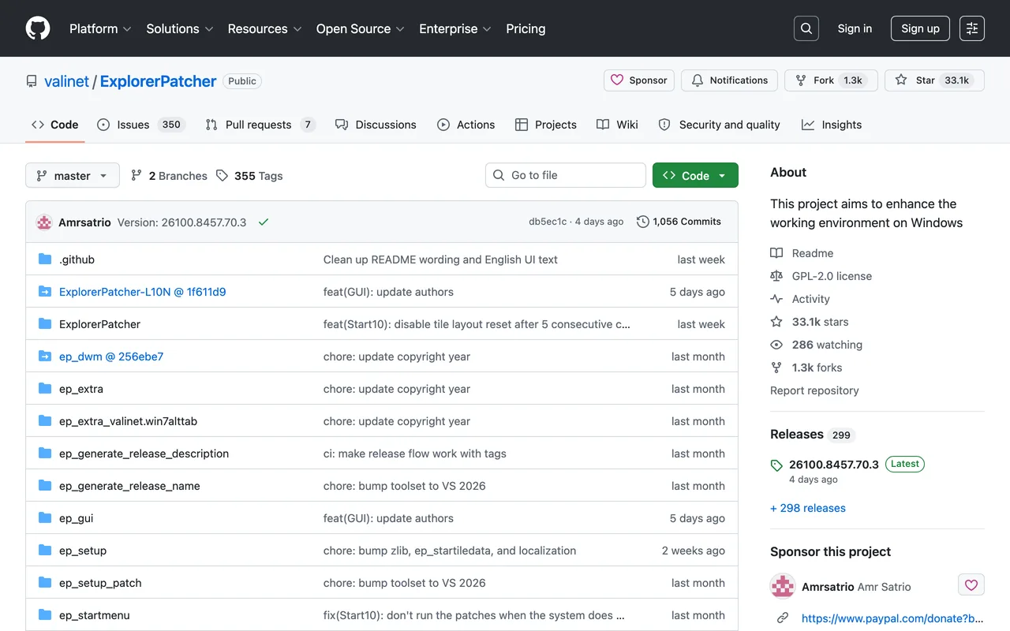This screenshot has width=1010, height=631.
Task: Expand the Open Source menu
Action: [x=361, y=28]
